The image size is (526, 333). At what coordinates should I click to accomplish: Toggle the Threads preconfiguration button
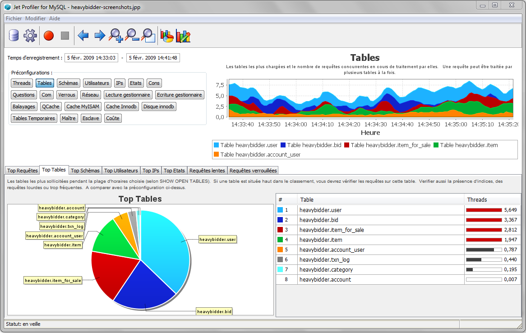22,83
